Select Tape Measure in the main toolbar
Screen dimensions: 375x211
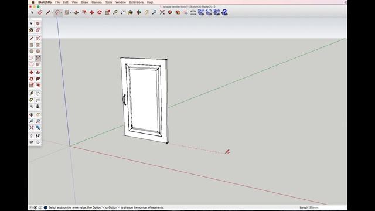coord(115,12)
